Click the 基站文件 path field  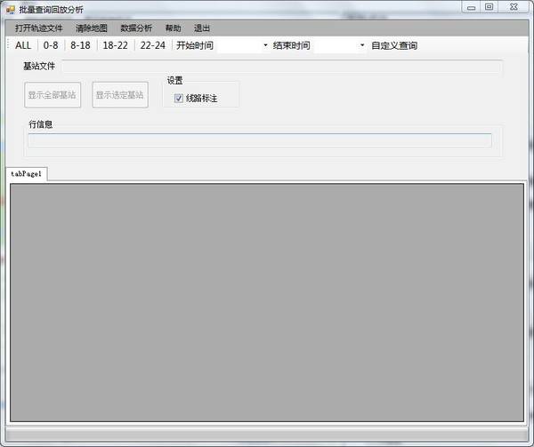click(281, 67)
